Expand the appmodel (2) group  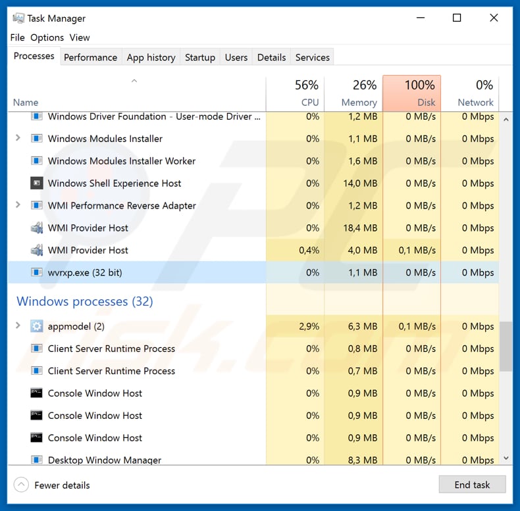pyautogui.click(x=18, y=326)
